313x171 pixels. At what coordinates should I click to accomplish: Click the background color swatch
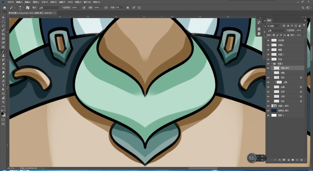coord(4,115)
